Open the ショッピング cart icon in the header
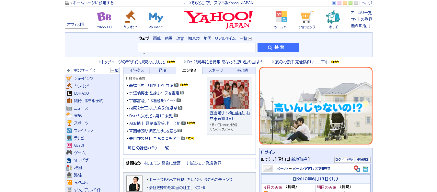Image resolution: width=437 pixels, height=192 pixels. pos(307,17)
